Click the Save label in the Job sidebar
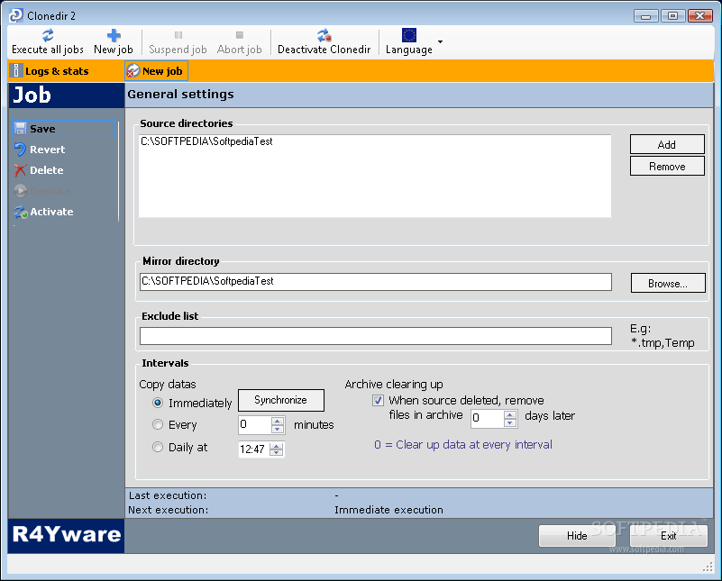 point(42,129)
